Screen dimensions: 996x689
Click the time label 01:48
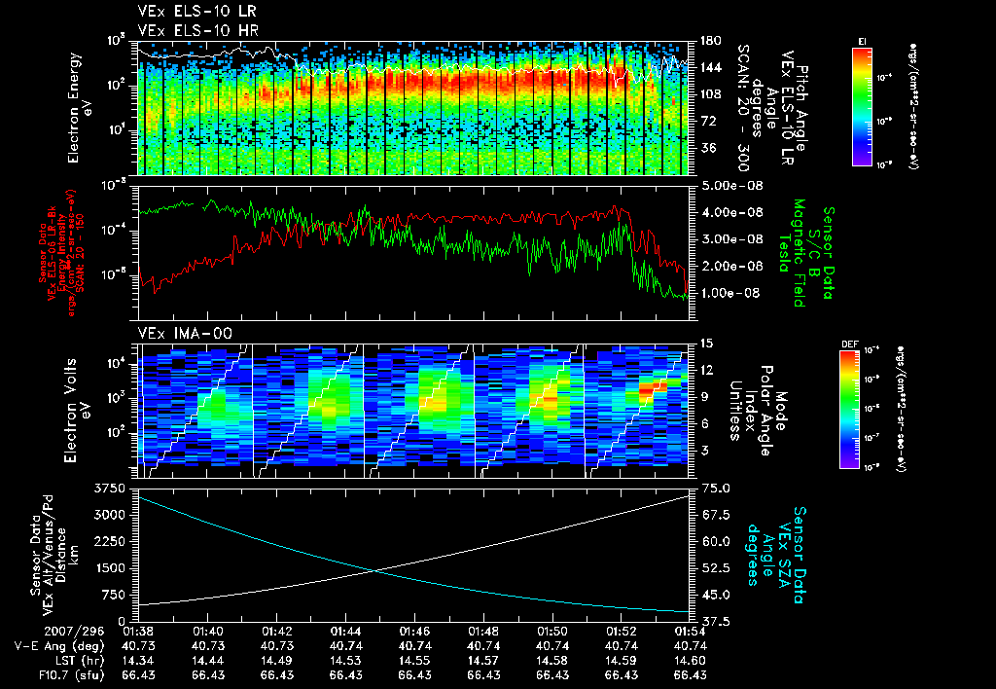tap(483, 632)
